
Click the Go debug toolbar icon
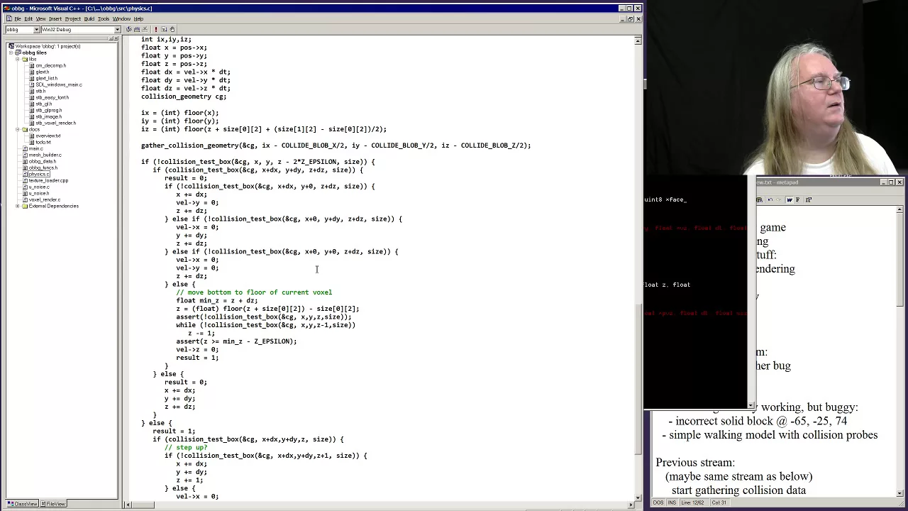pos(164,29)
